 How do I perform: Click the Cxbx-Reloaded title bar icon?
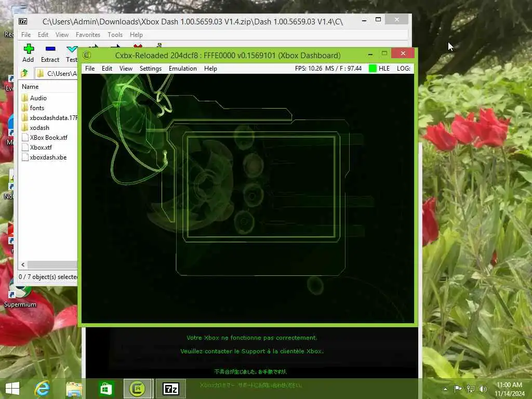pos(87,55)
